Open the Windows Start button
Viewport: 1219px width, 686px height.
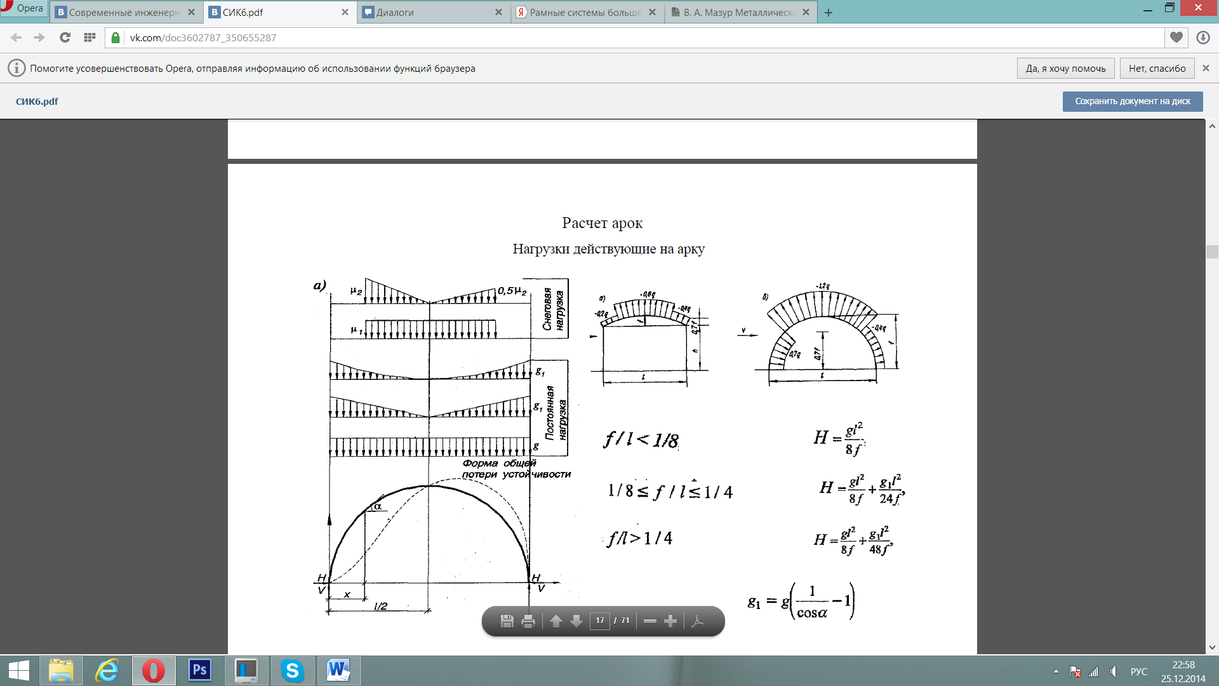[x=19, y=671]
